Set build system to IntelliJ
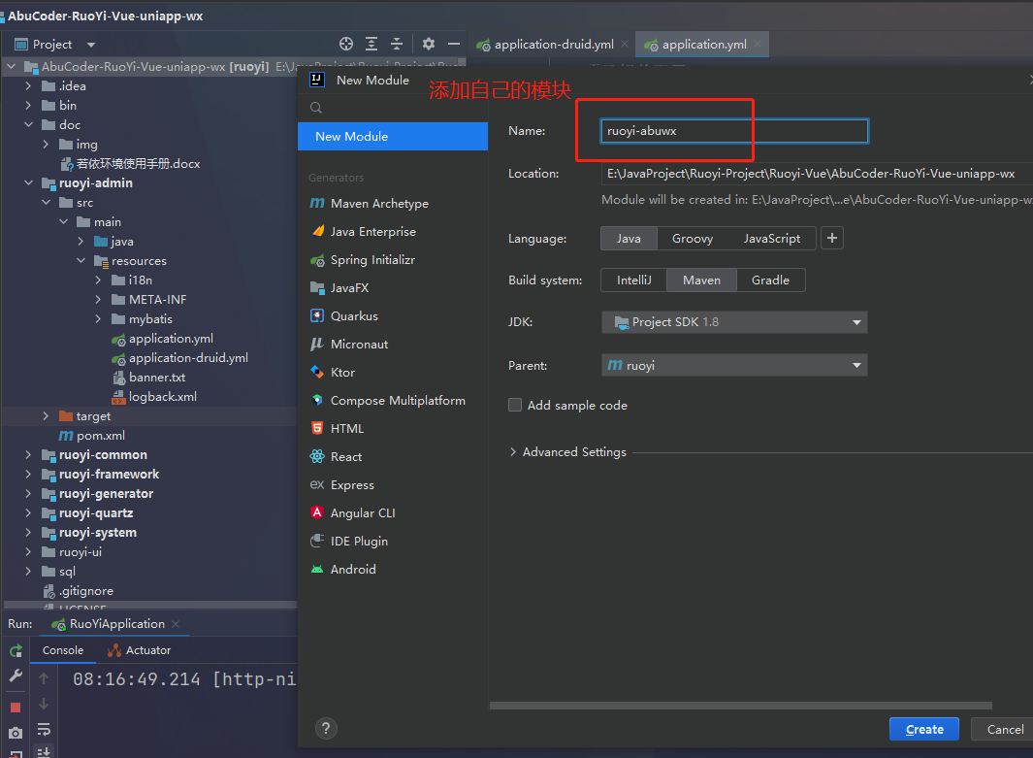 point(633,280)
